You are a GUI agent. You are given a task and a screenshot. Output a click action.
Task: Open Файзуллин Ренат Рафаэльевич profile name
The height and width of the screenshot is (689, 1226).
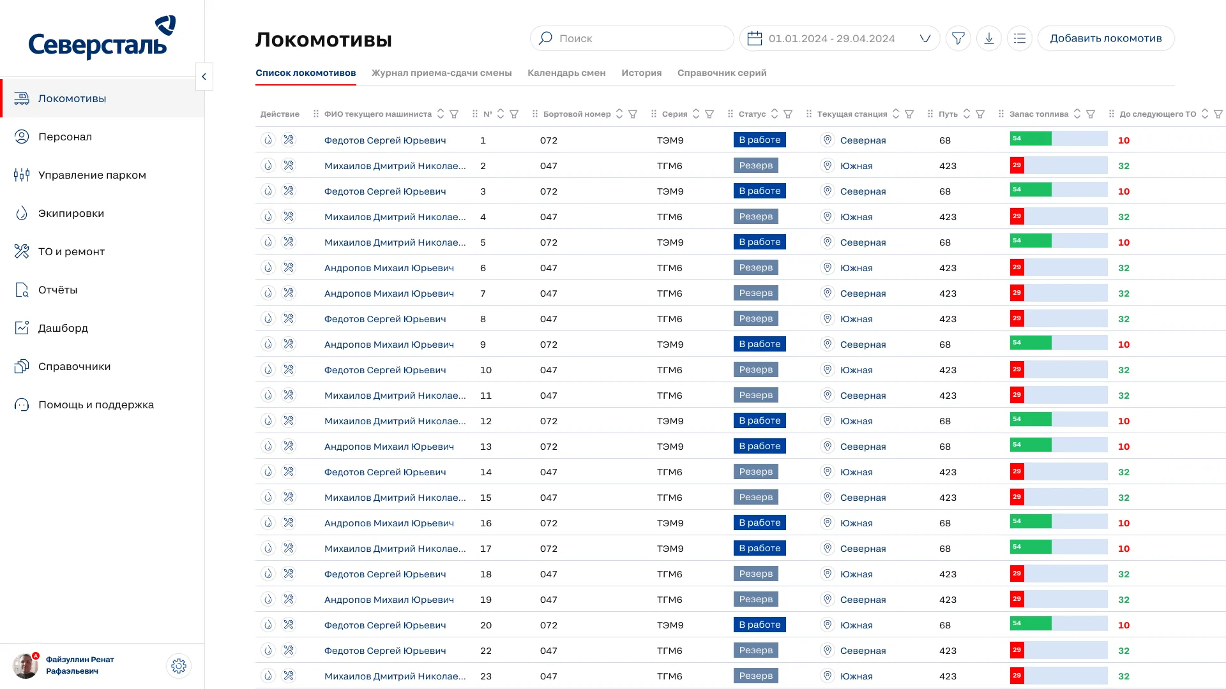point(80,665)
